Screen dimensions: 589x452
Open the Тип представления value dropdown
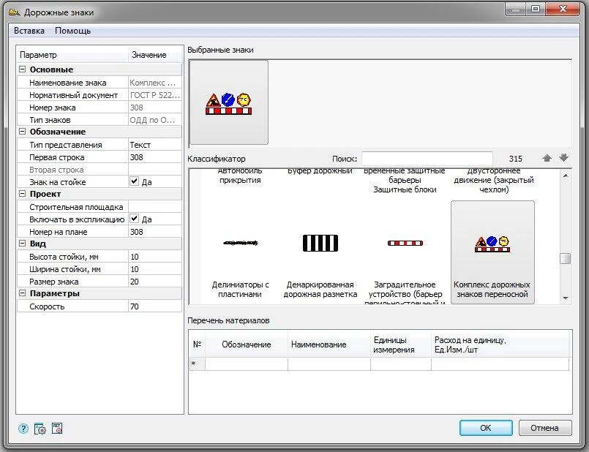coord(154,145)
